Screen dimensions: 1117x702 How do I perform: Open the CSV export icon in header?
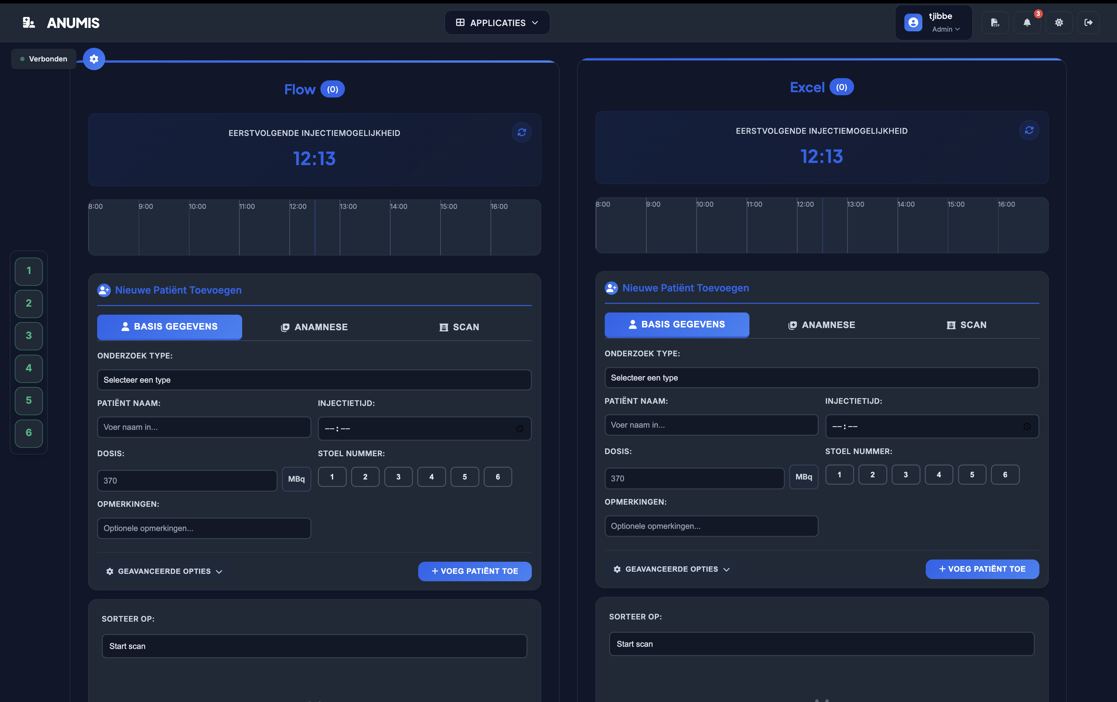(995, 22)
